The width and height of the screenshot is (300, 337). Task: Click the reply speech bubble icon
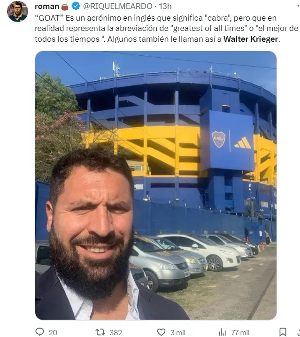(x=39, y=332)
